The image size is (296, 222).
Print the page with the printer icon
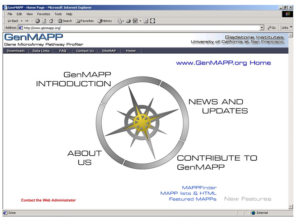tap(128, 21)
